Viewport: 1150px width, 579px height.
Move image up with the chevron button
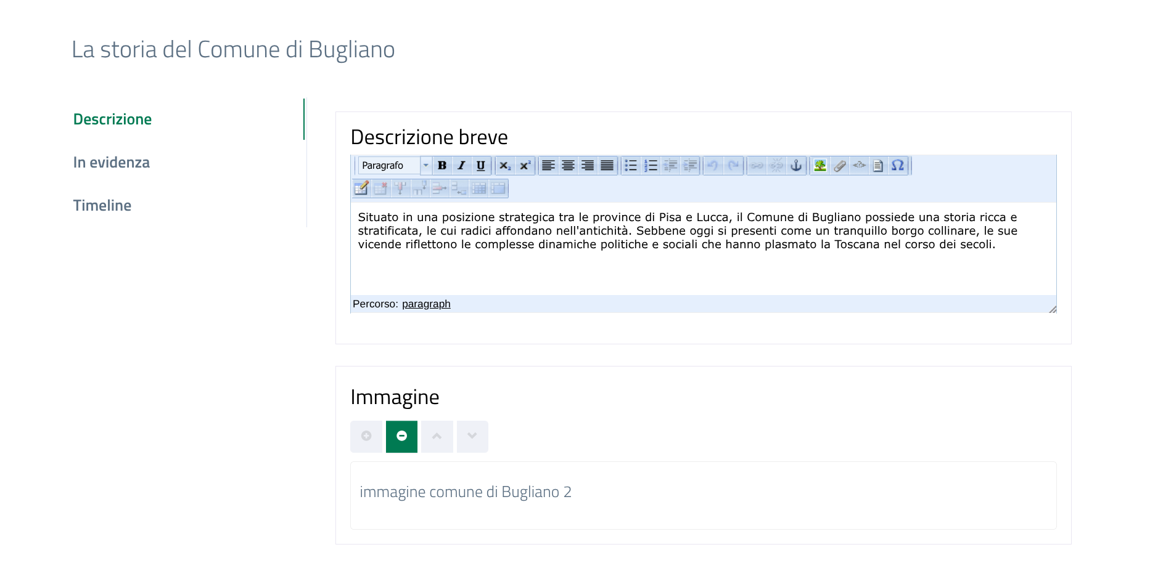click(437, 437)
